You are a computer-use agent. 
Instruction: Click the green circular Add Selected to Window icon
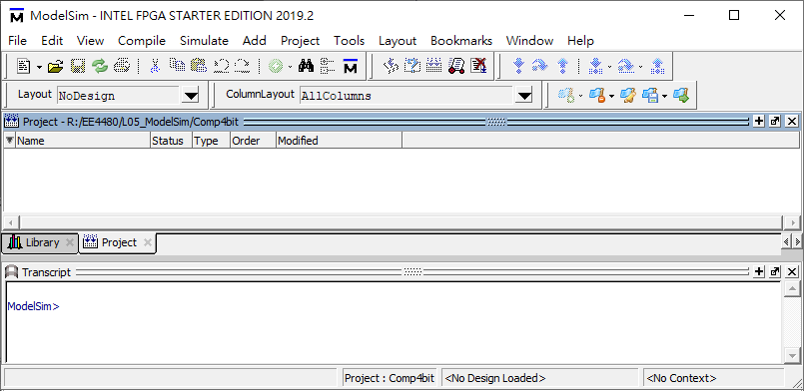coord(276,66)
